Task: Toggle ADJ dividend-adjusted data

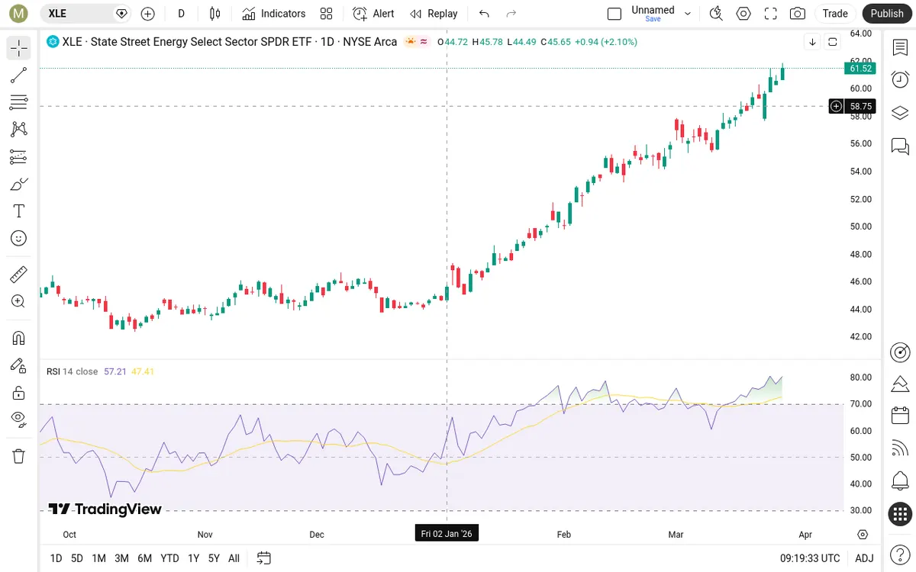Action: [x=864, y=558]
